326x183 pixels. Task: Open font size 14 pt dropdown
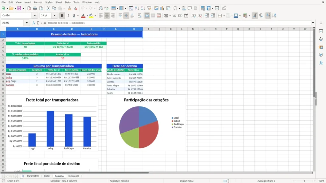pyautogui.click(x=54, y=15)
